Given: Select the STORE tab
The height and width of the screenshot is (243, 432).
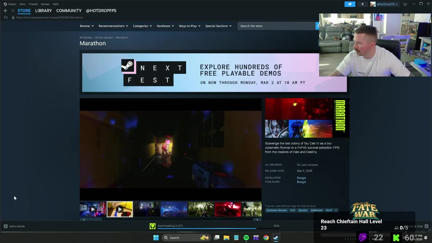Looking at the screenshot, I should point(24,11).
